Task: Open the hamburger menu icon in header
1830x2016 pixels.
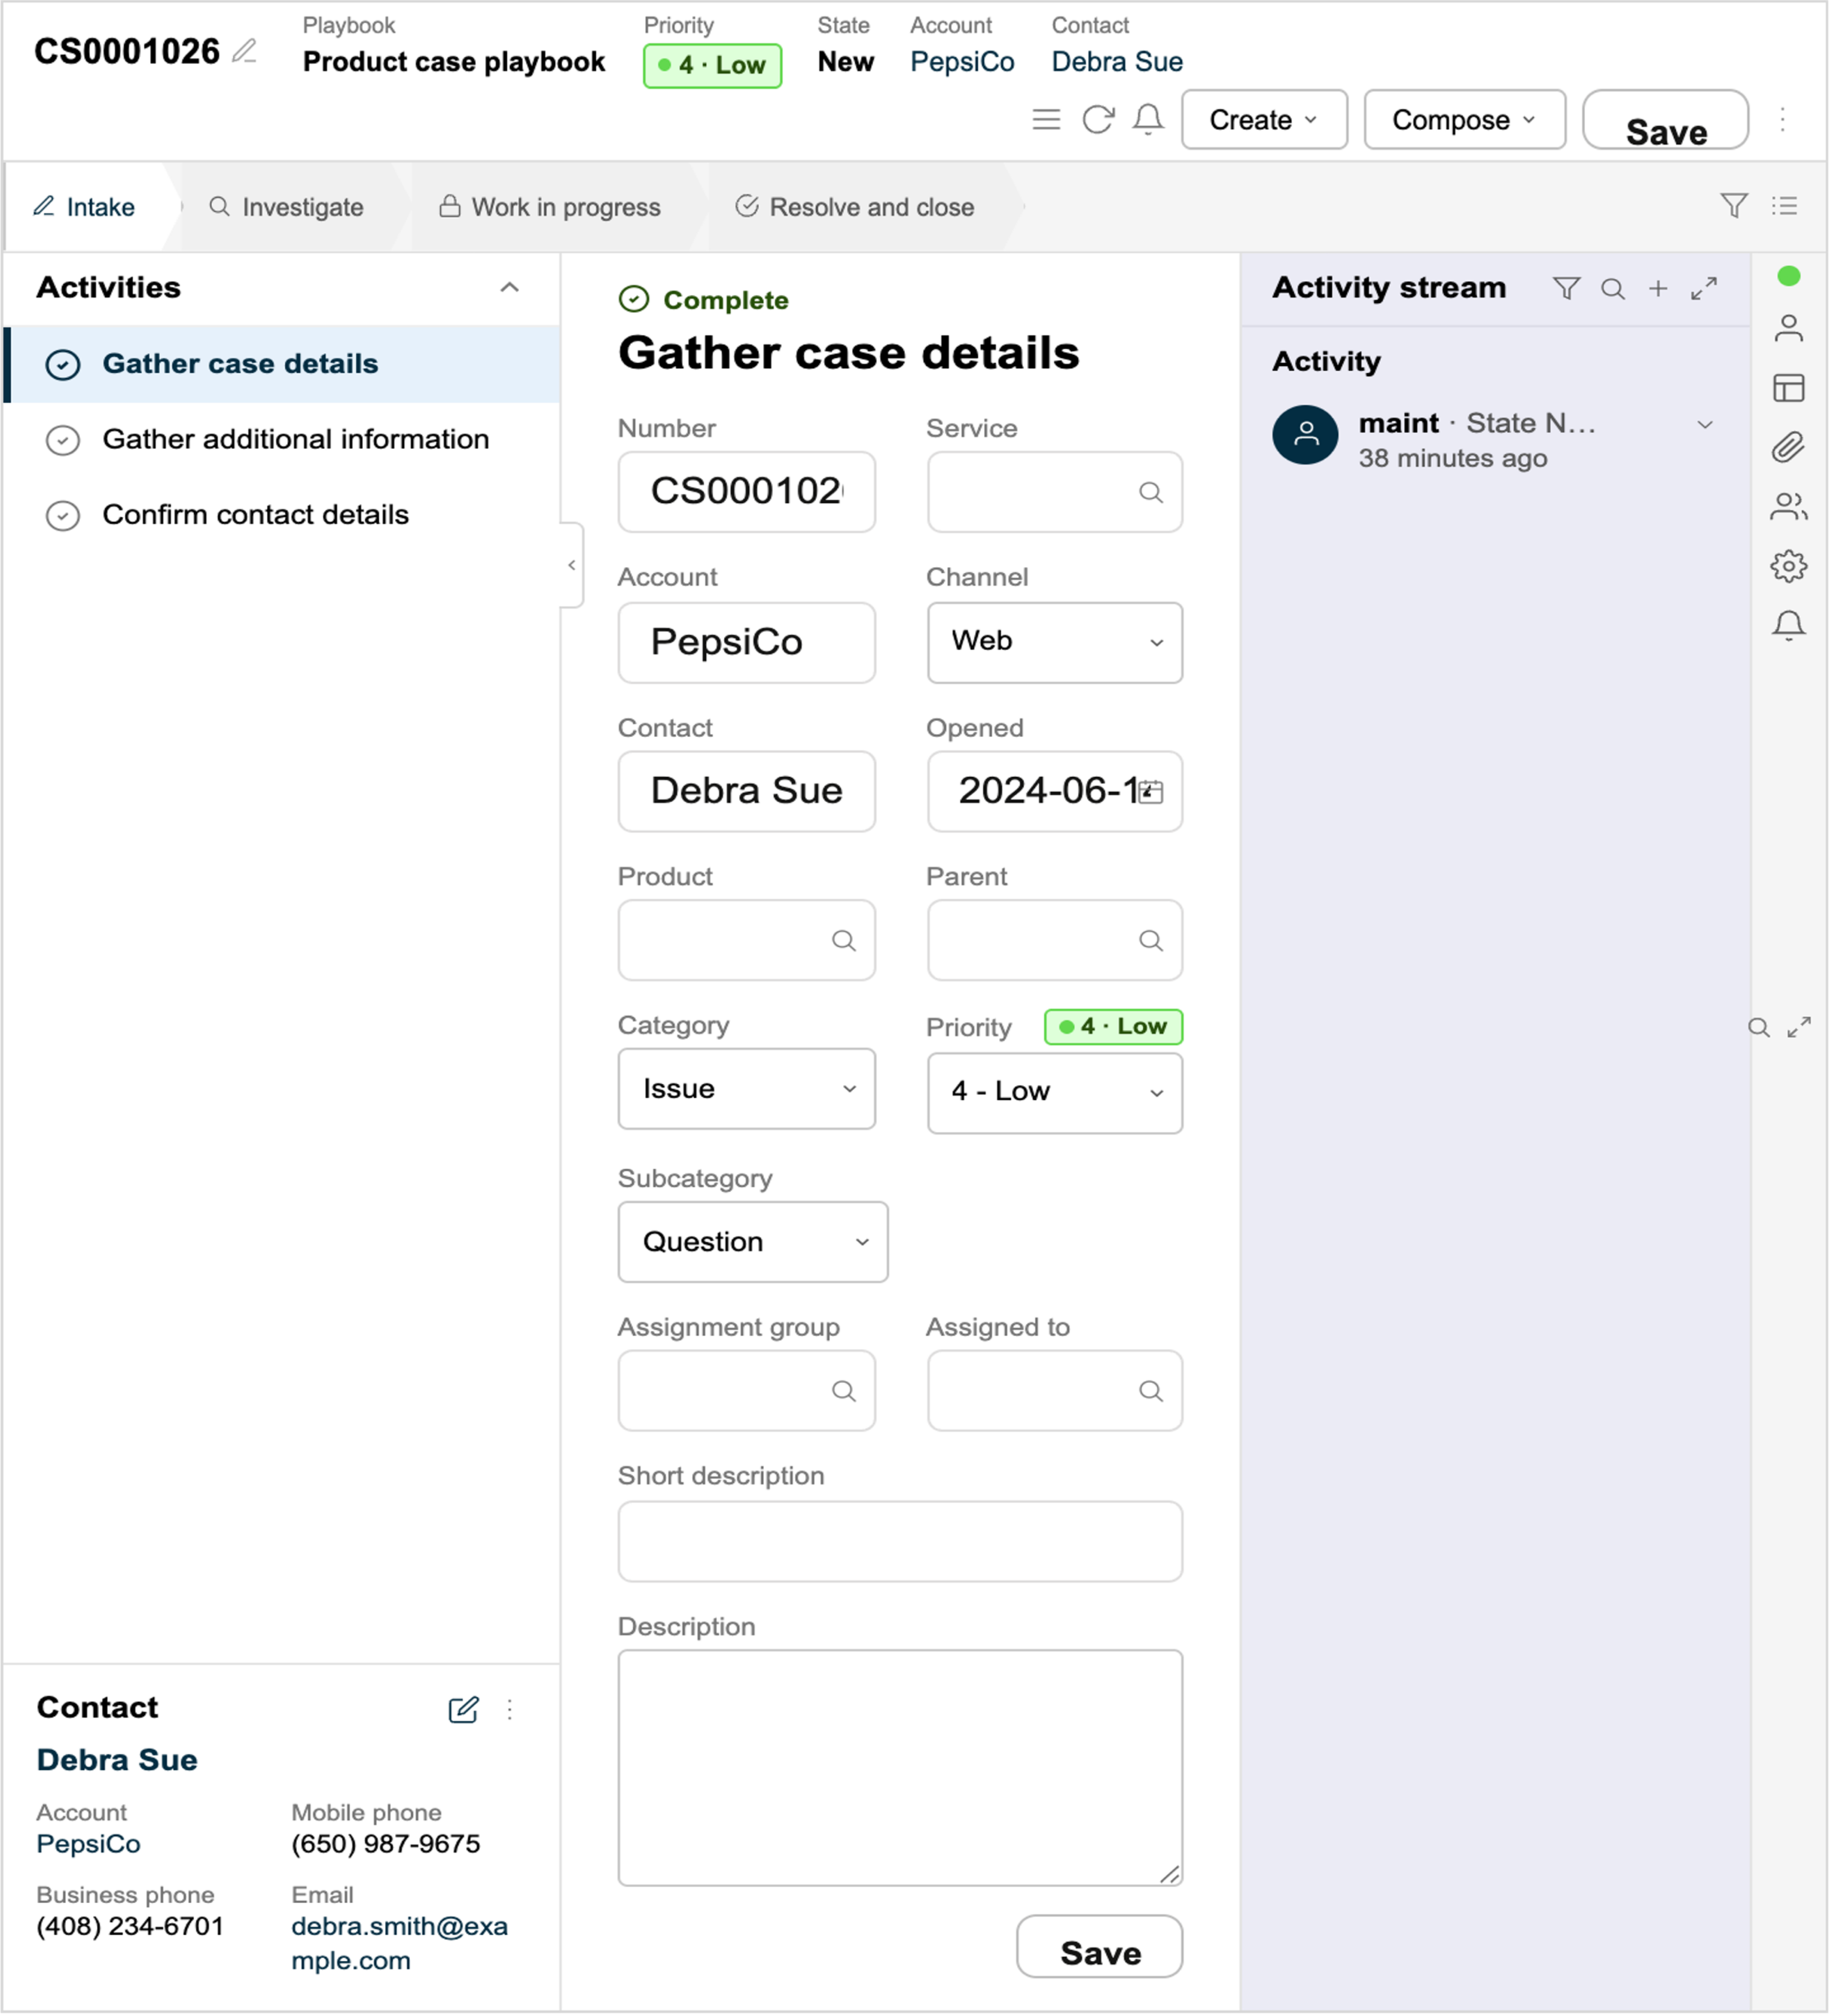Action: [1046, 120]
